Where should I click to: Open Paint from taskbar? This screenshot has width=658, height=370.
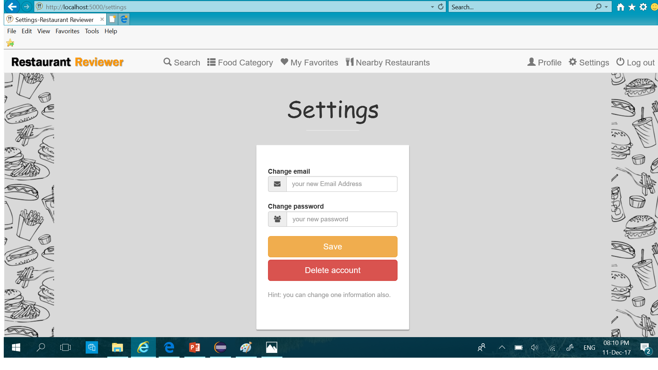(x=246, y=347)
